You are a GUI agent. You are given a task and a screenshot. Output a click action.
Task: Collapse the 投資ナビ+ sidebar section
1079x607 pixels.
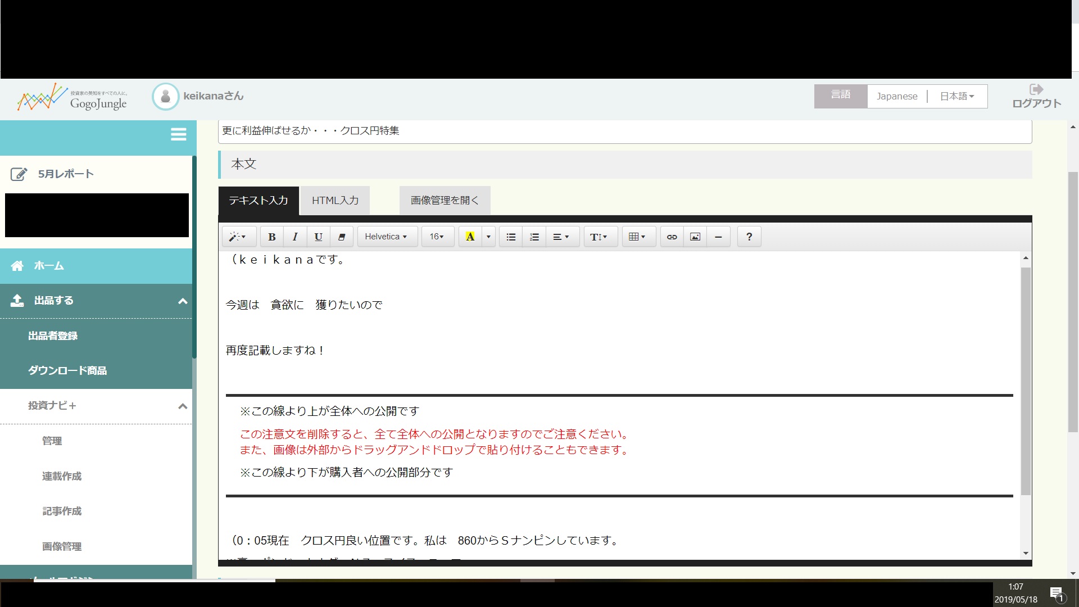pos(183,406)
